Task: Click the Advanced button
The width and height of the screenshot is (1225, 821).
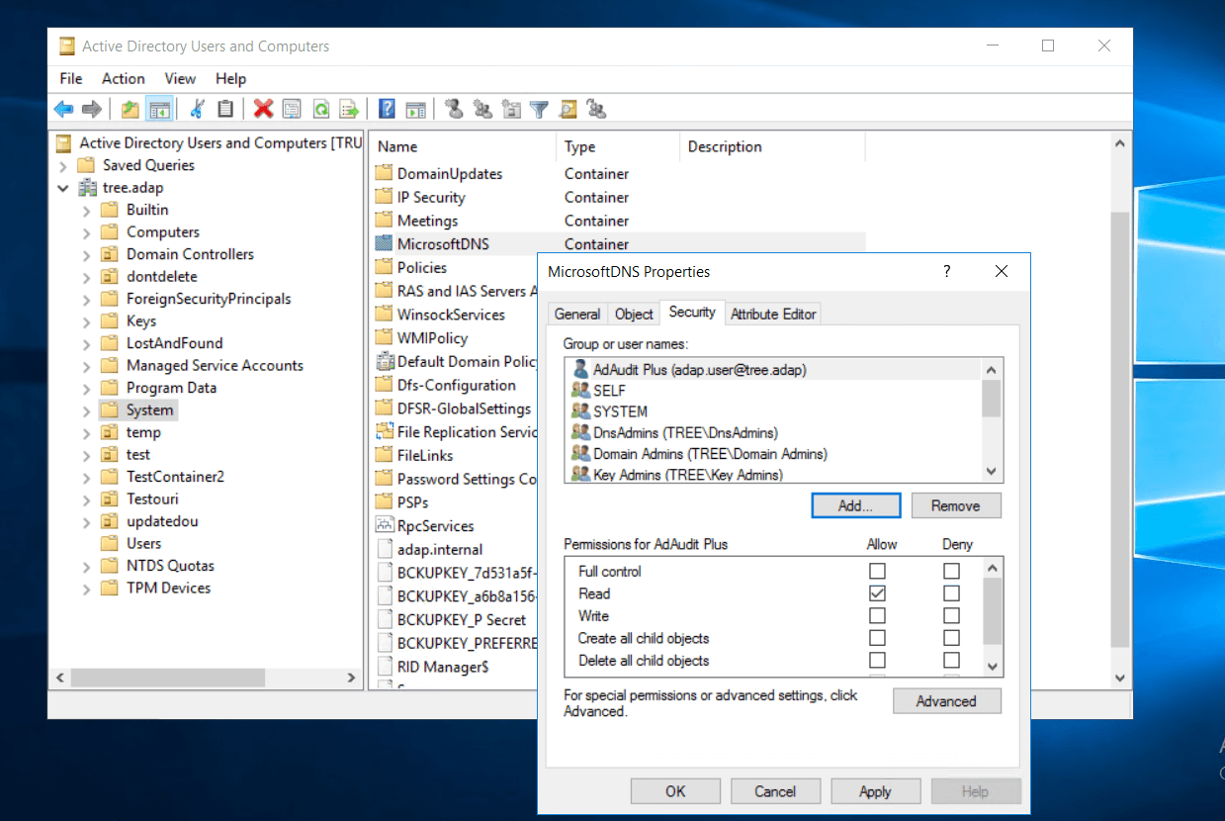Action: [946, 701]
